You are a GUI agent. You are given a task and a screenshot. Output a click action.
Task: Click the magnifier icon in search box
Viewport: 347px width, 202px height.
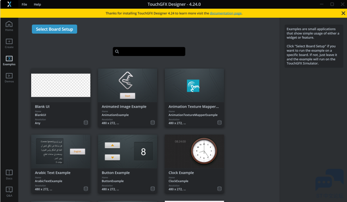pyautogui.click(x=117, y=52)
